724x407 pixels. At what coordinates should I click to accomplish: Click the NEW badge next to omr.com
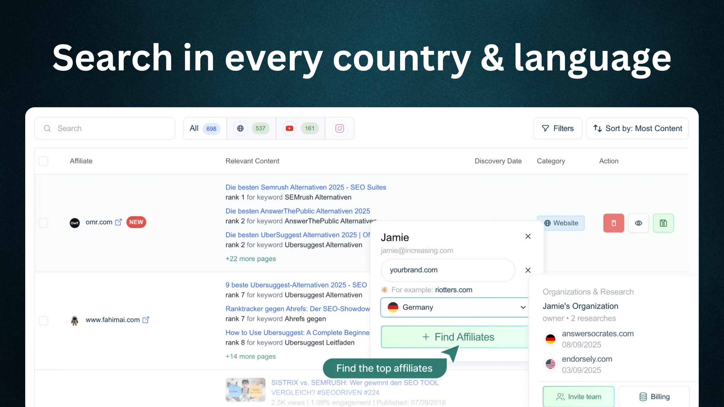[136, 222]
